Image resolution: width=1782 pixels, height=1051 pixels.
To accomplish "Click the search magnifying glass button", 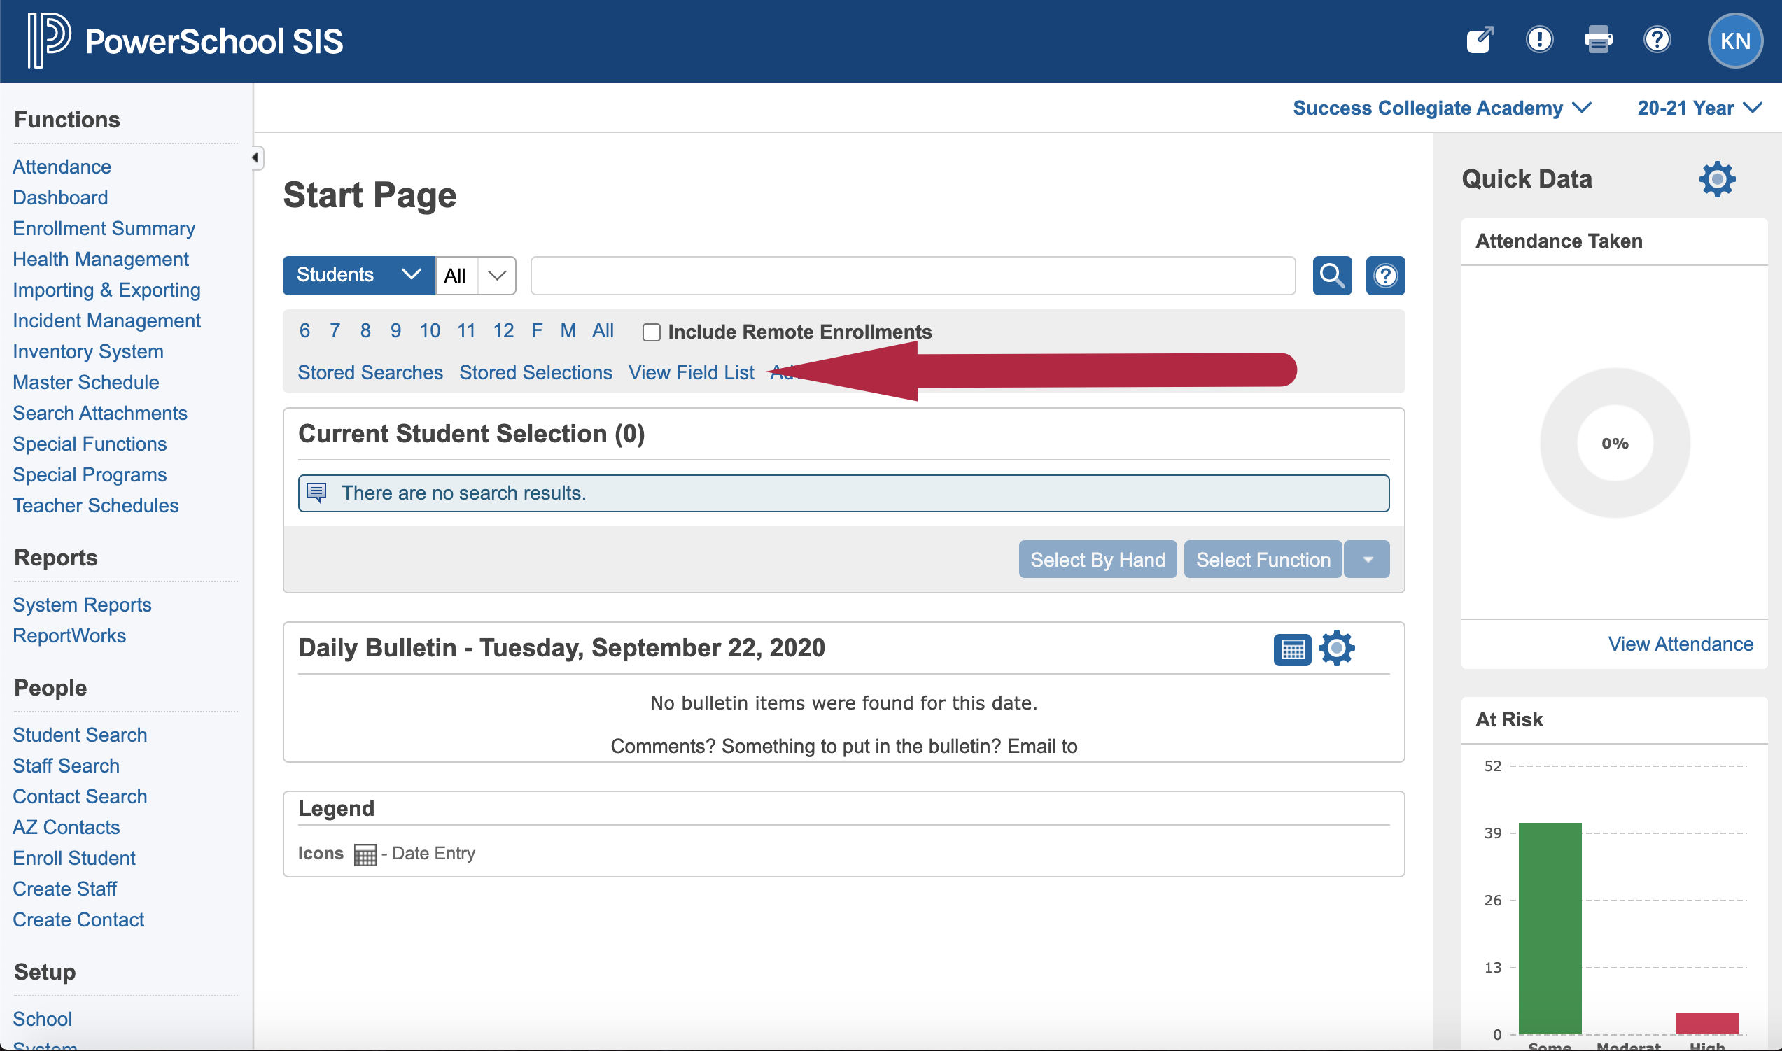I will point(1331,276).
